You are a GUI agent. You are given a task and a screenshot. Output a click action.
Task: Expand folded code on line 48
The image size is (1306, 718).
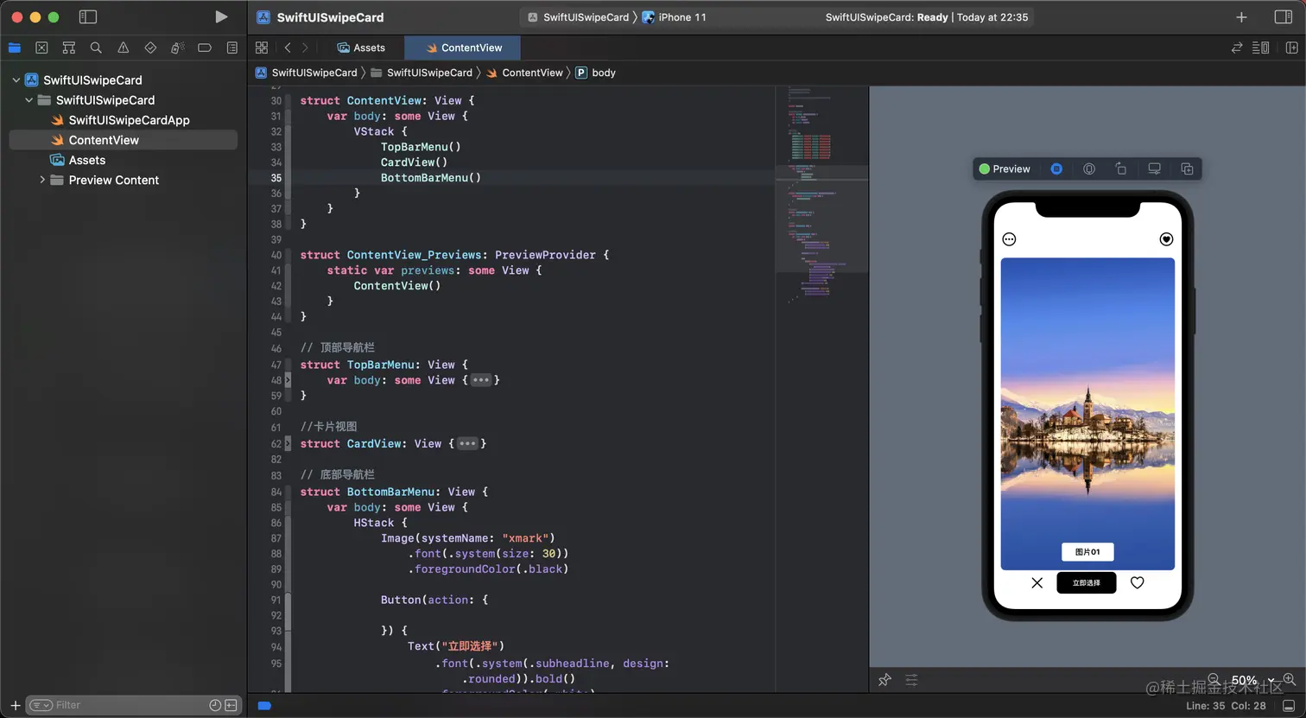[x=481, y=380]
